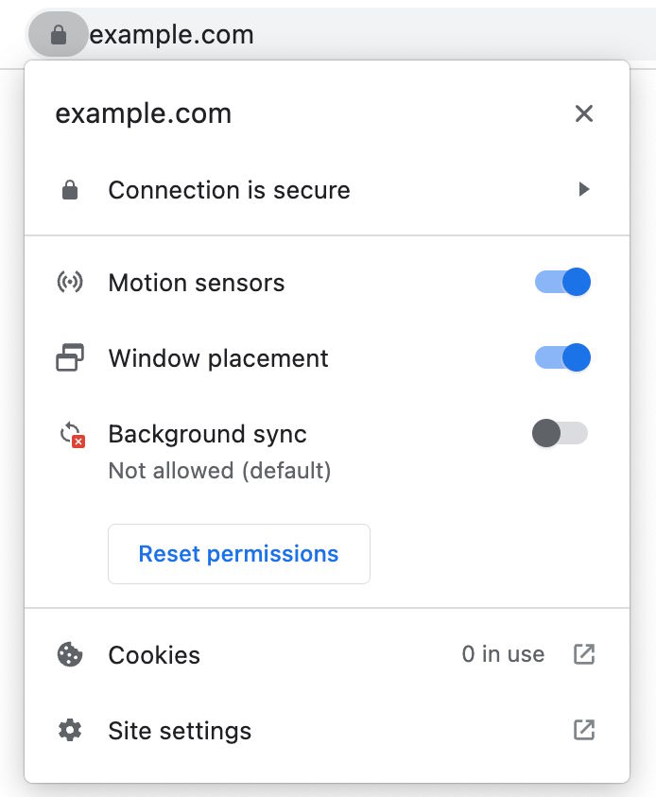Image resolution: width=656 pixels, height=797 pixels.
Task: Click the padlock beside Connection is secure
Action: tap(70, 190)
